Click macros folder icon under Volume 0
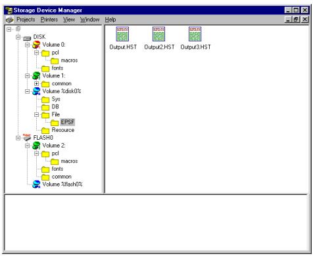This screenshot has width=313, height=256. (x=55, y=60)
